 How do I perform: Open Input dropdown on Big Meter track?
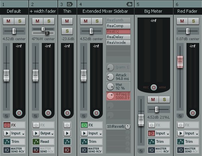(163, 133)
